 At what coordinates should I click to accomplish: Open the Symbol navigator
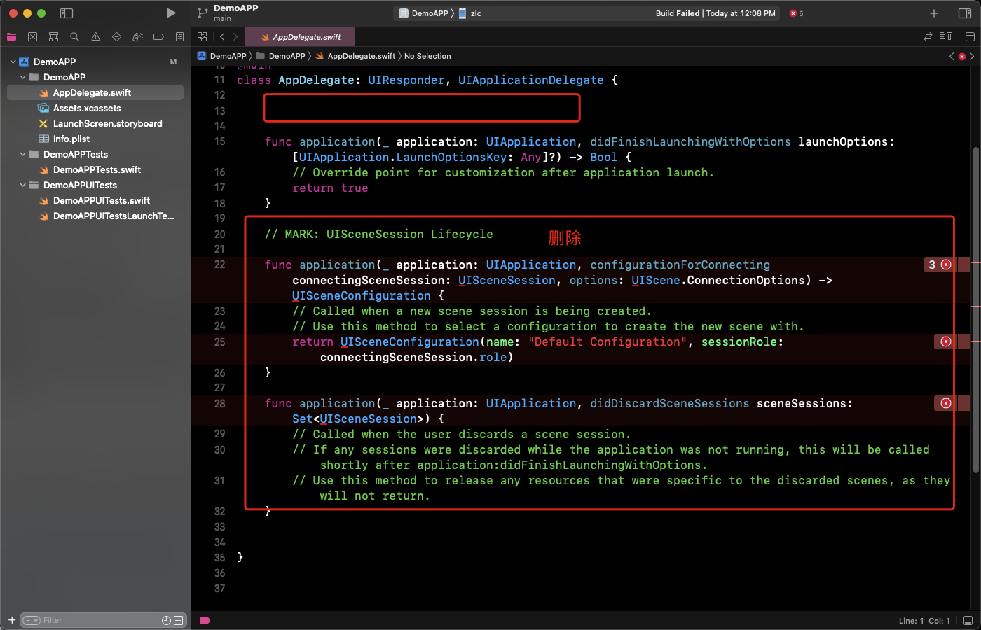(53, 37)
